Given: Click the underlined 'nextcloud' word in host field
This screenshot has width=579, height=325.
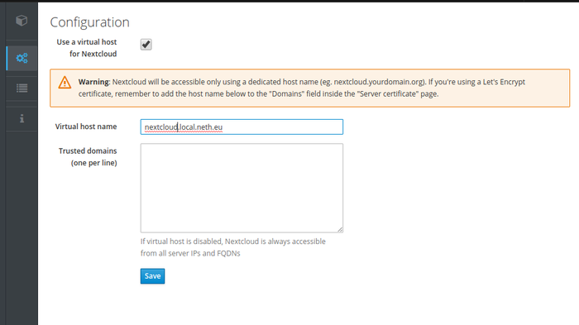Looking at the screenshot, I should pos(161,127).
